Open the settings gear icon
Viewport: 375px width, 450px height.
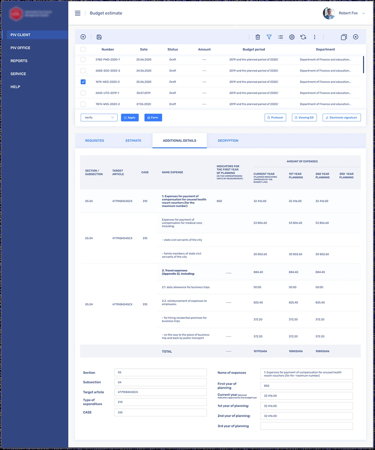click(x=292, y=37)
